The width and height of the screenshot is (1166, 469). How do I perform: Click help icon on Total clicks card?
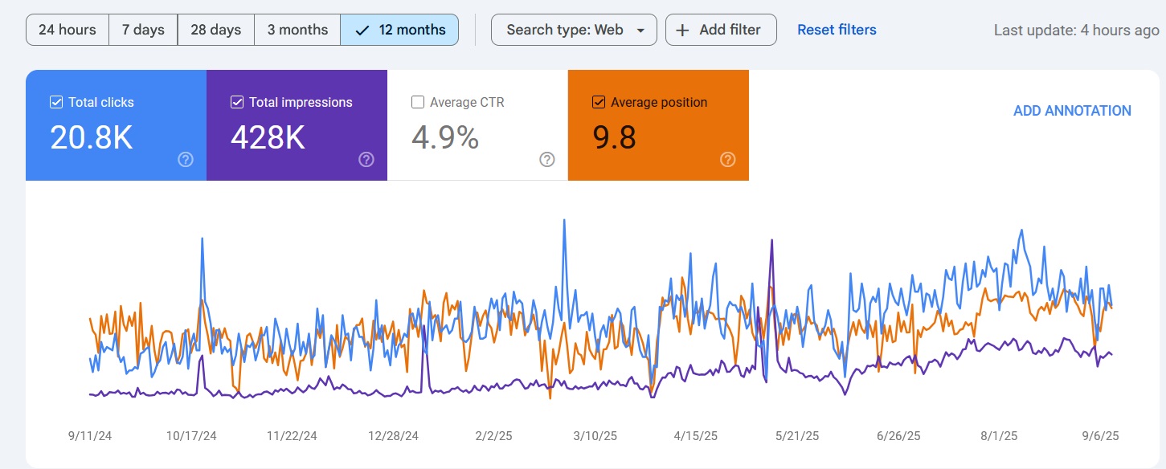tap(186, 160)
